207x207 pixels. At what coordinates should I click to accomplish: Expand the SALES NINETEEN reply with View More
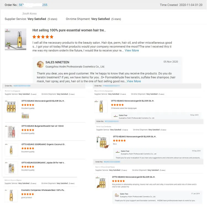(x=134, y=81)
